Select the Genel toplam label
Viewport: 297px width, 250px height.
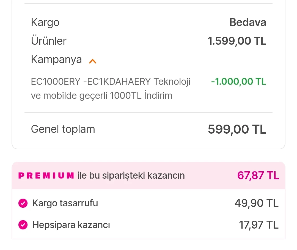point(63,129)
